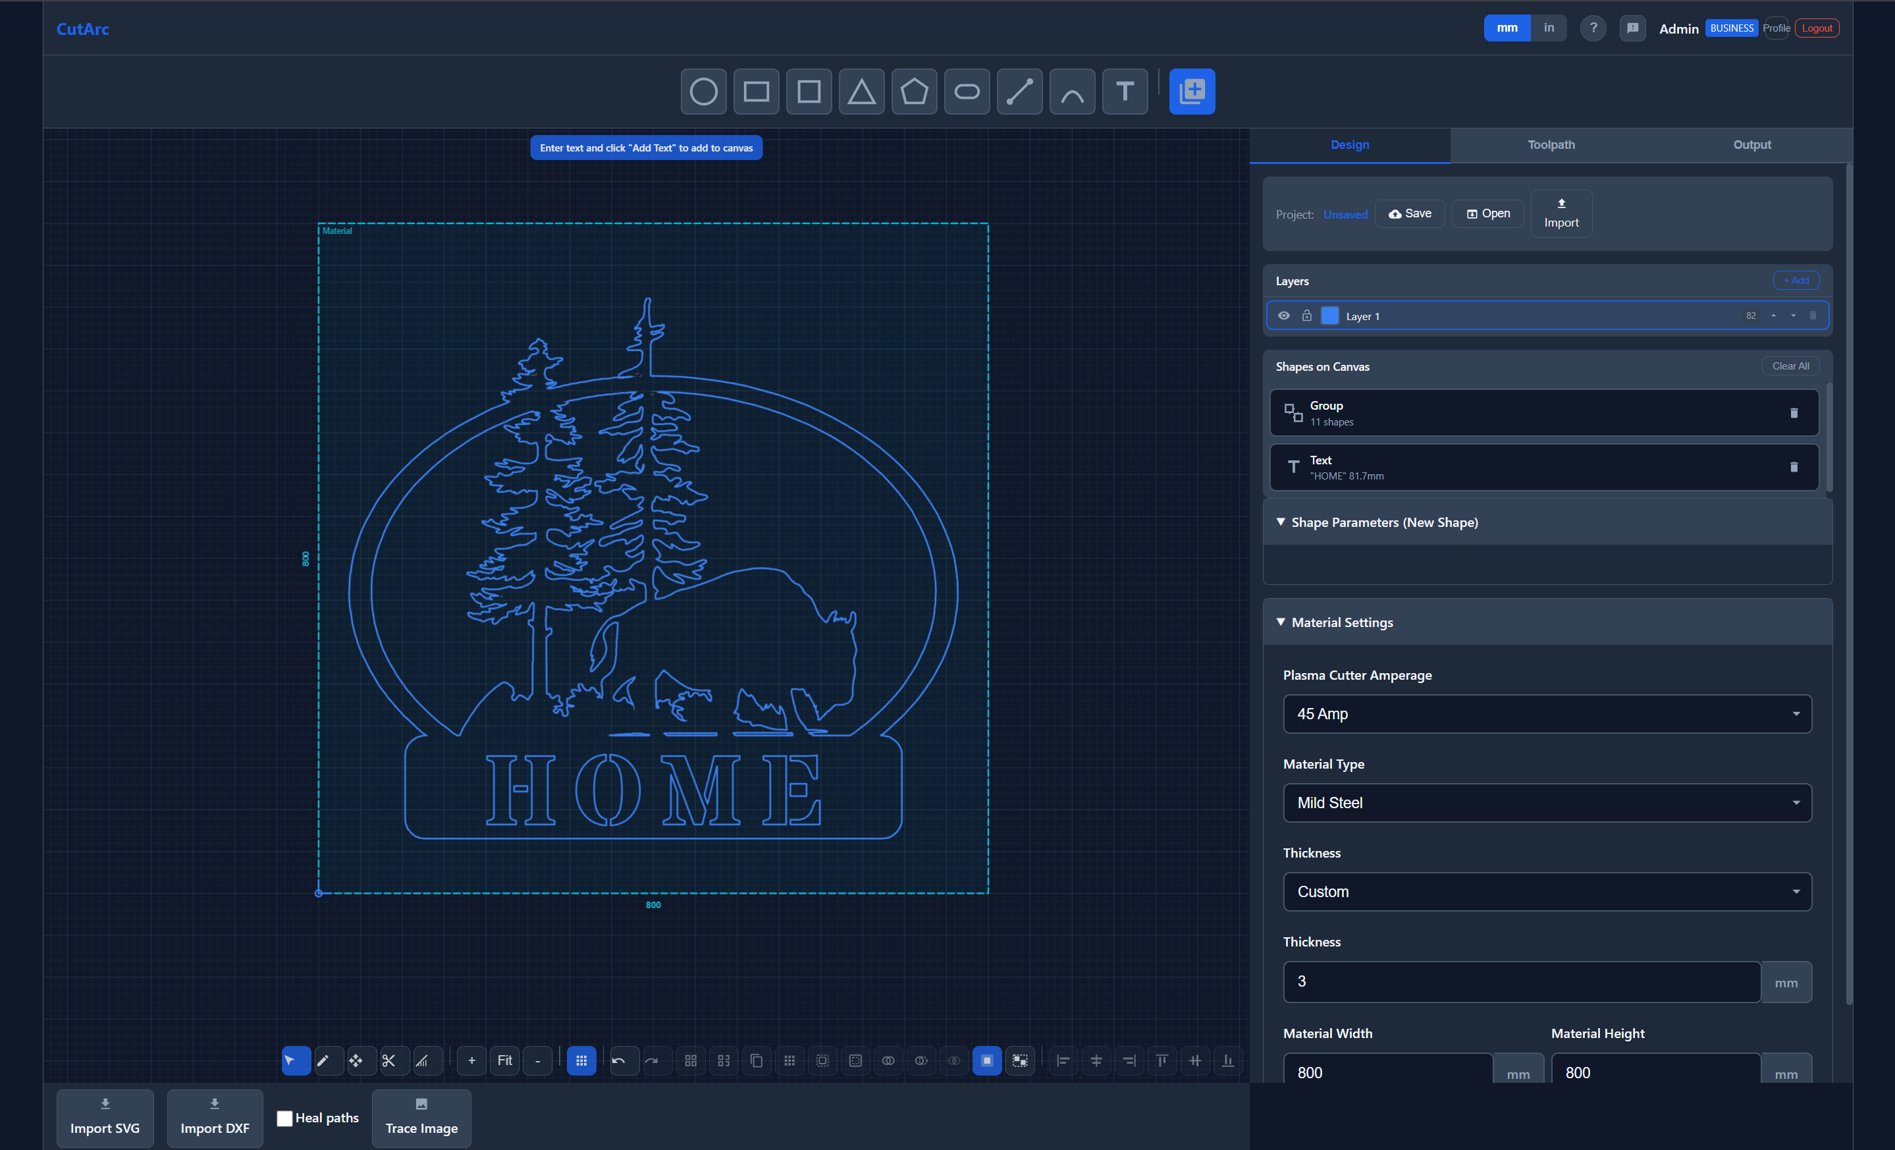Open the Plasma Cutter Amperage dropdown
Screen dimensions: 1895x1150
coord(1547,714)
